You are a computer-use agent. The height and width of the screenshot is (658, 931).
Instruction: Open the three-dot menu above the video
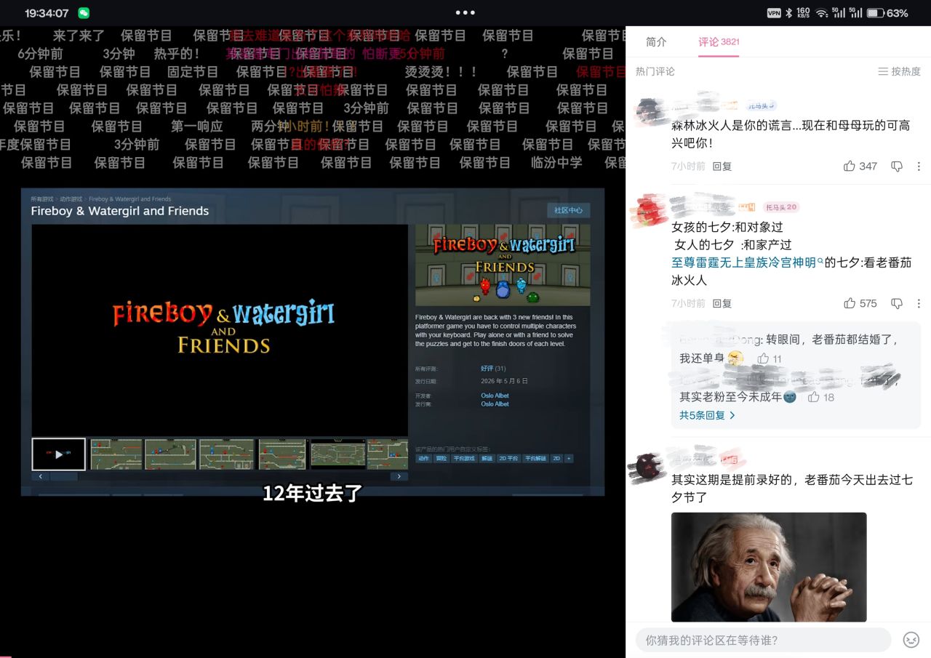click(x=465, y=12)
